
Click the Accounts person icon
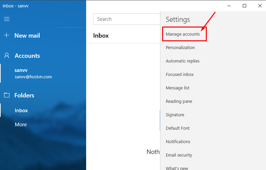pos(6,56)
